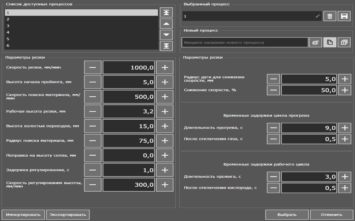355x221 pixels.
Task: Increase Скорость резки with plus button
Action: click(x=165, y=68)
